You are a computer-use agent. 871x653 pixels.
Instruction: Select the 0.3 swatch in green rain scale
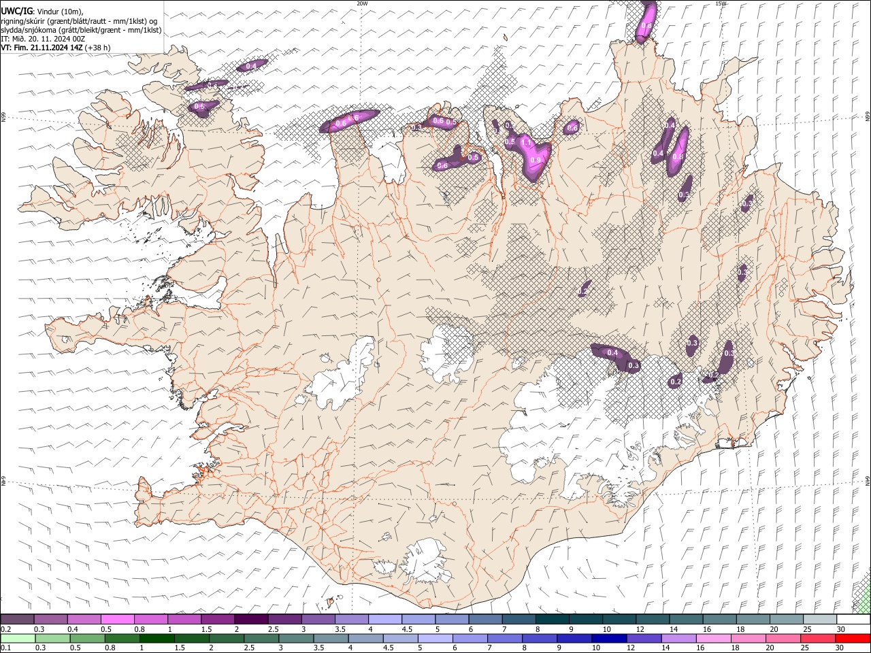[x=52, y=639]
